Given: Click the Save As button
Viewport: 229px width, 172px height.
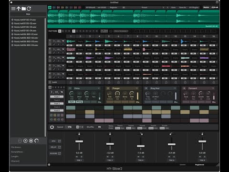Looking at the screenshot, I should point(183,8).
